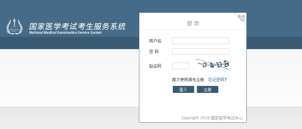Image resolution: width=302 pixels, height=129 pixels.
Task: Click into the 验证码 input box
Action: click(180, 66)
